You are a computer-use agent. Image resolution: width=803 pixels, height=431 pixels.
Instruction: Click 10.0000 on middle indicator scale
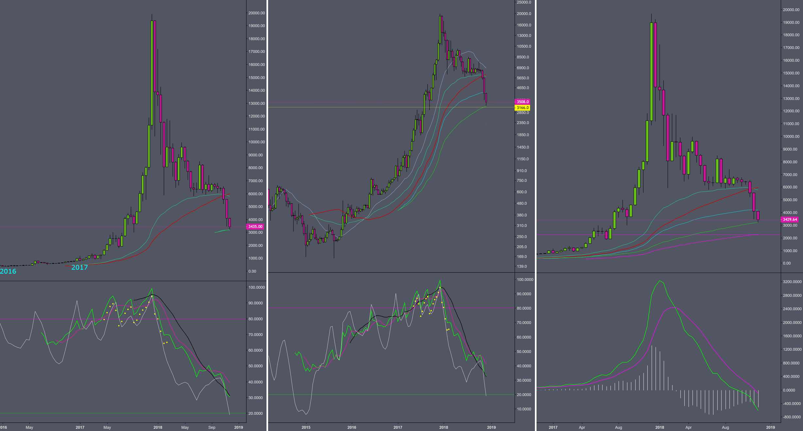524,409
